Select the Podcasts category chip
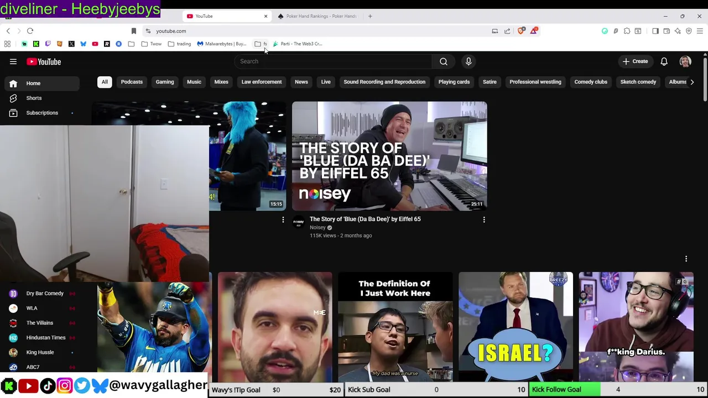 (132, 82)
